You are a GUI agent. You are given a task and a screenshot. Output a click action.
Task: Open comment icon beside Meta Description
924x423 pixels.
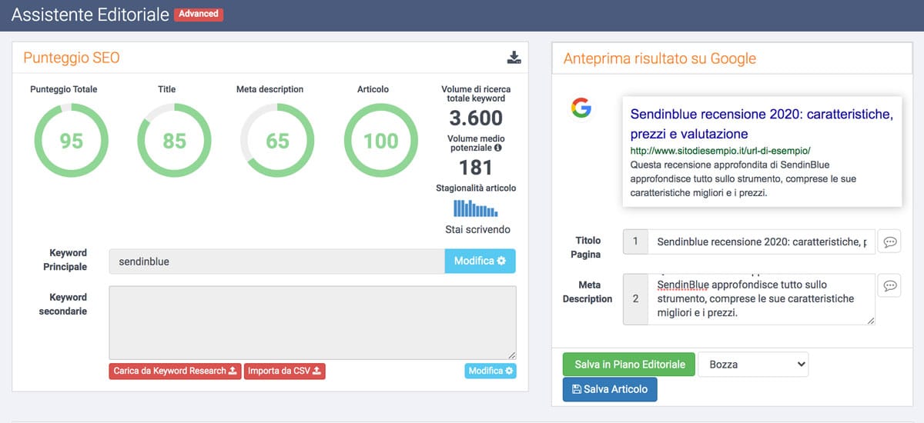(889, 285)
